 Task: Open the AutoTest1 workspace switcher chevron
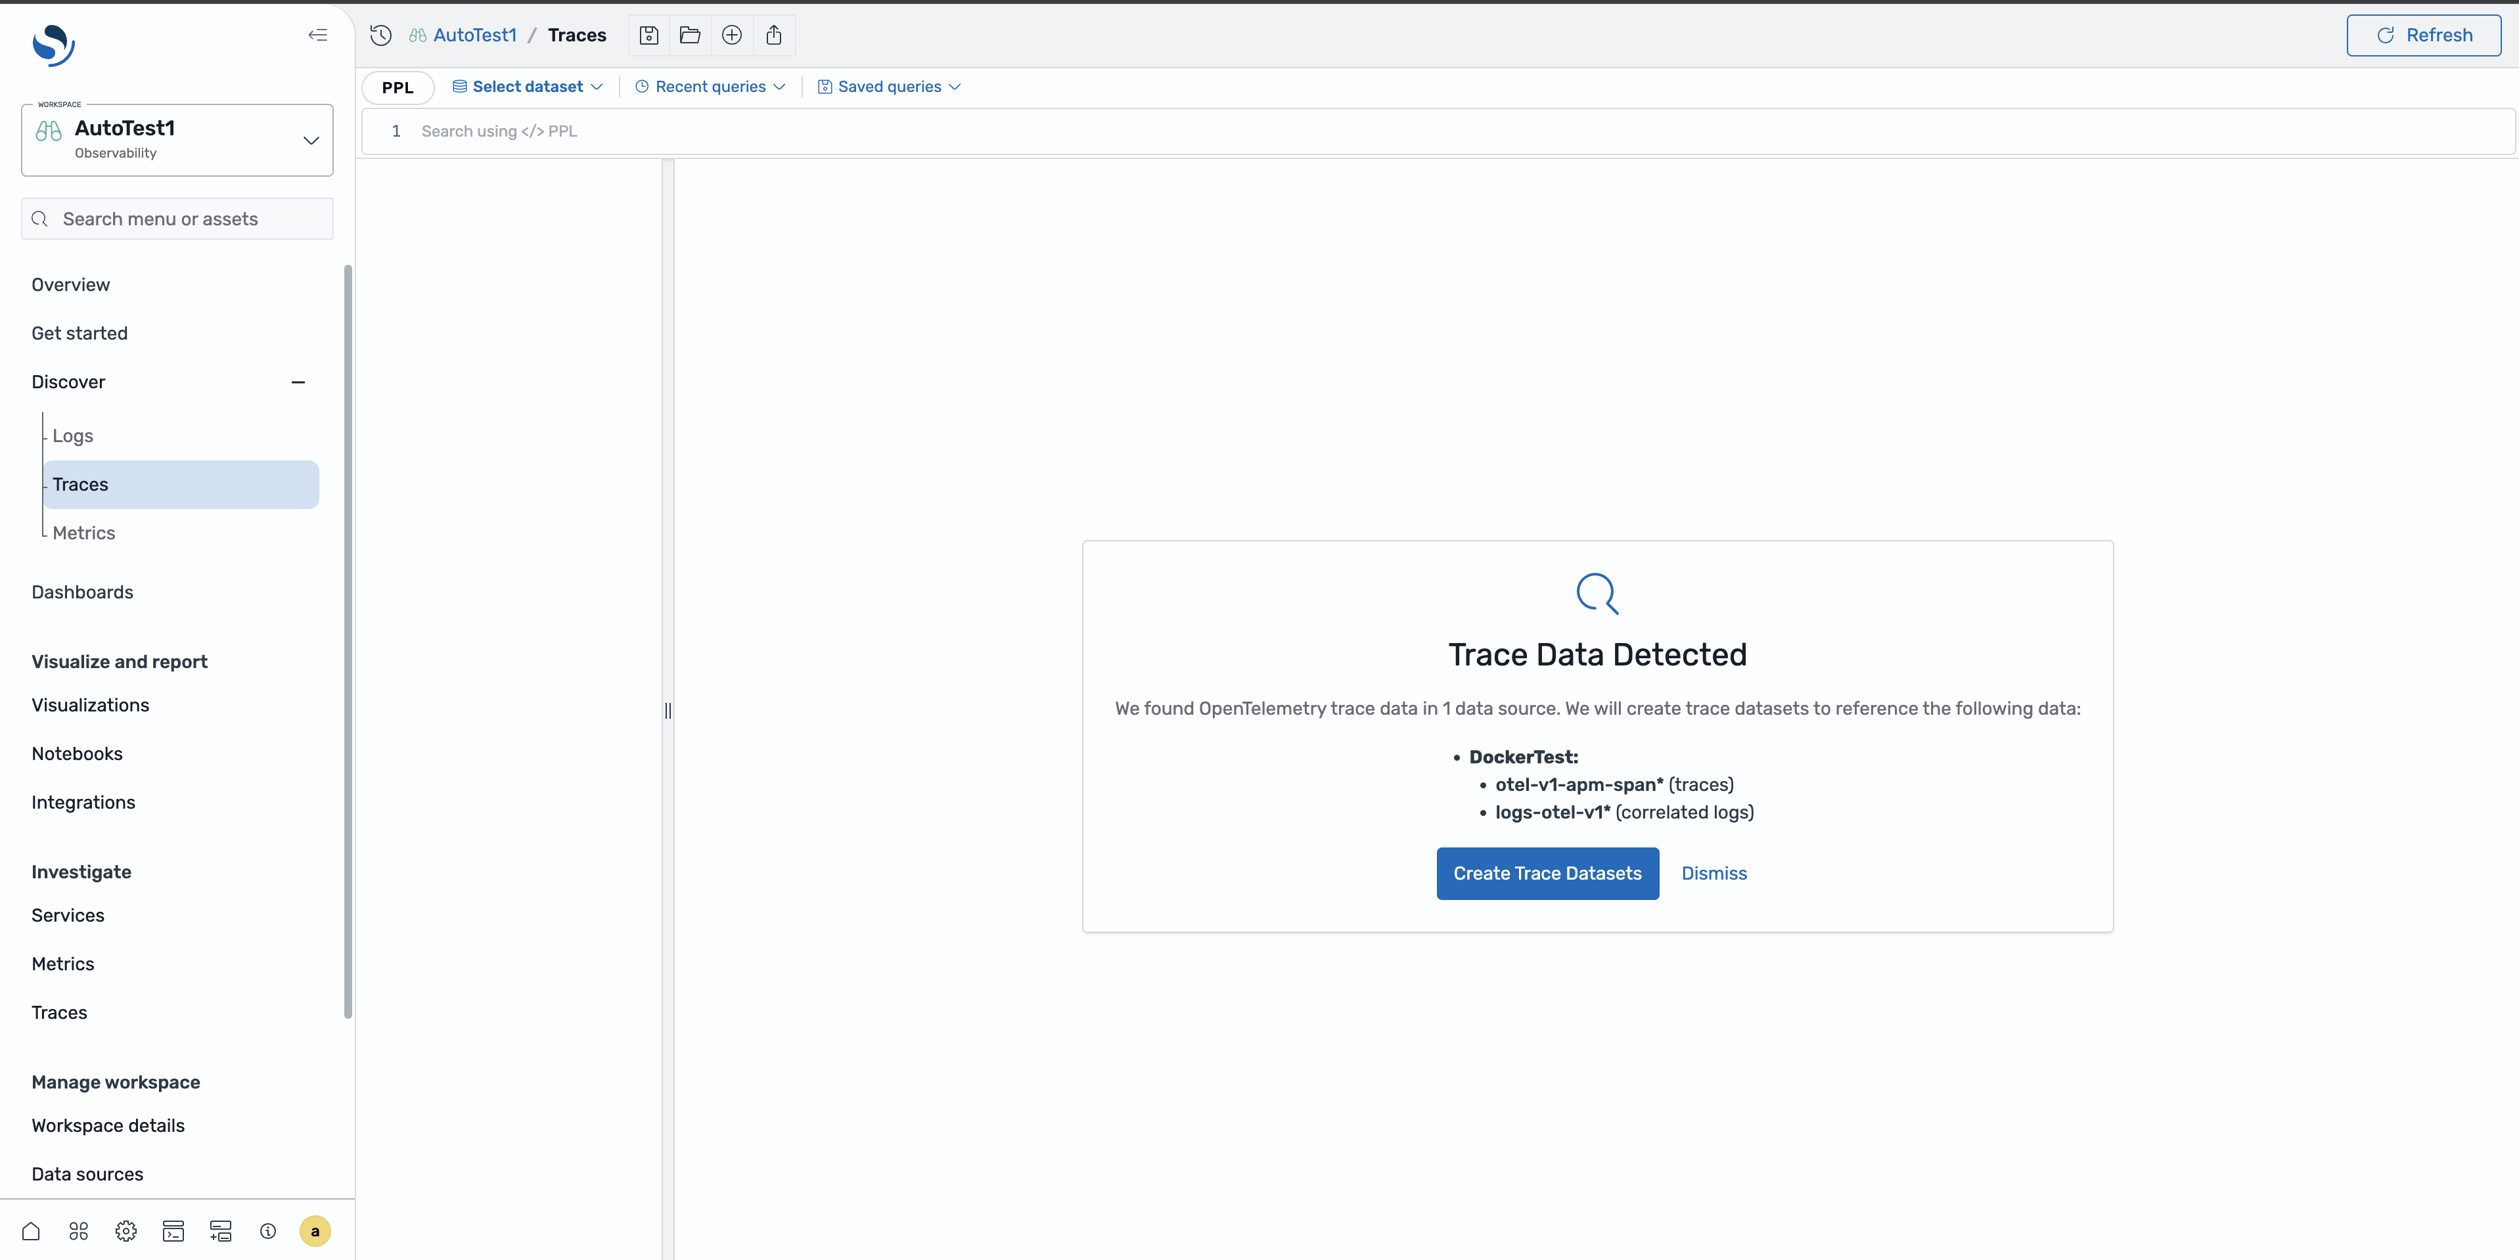click(310, 140)
